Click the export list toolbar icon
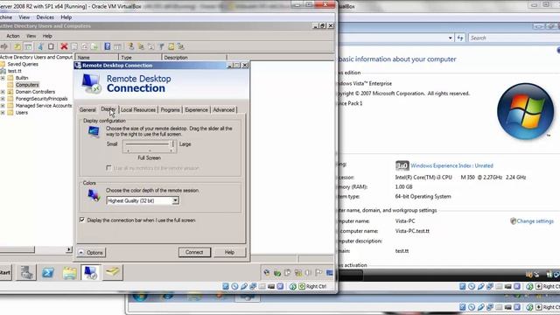Screen dimensions: 560x315 [x=94, y=46]
